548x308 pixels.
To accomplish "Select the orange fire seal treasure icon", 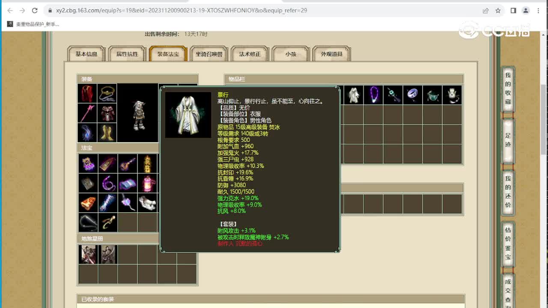I will tap(88, 203).
